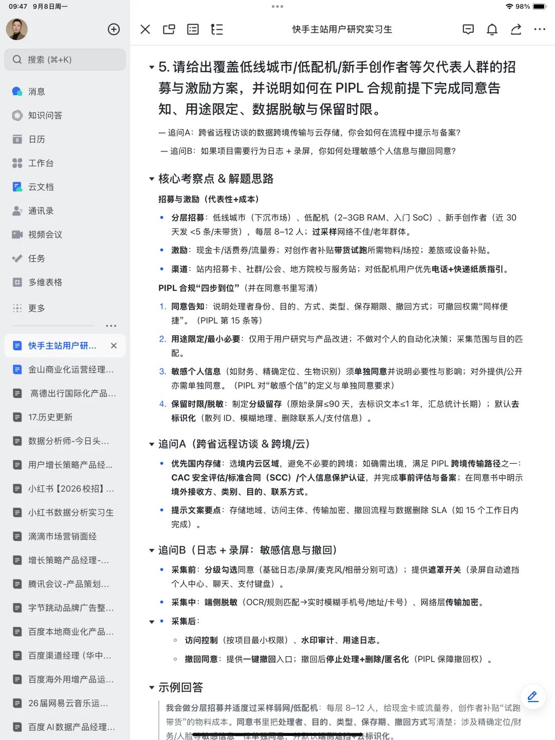Open 百度本地商业化产品 document
The height and width of the screenshot is (740, 555).
[x=65, y=632]
